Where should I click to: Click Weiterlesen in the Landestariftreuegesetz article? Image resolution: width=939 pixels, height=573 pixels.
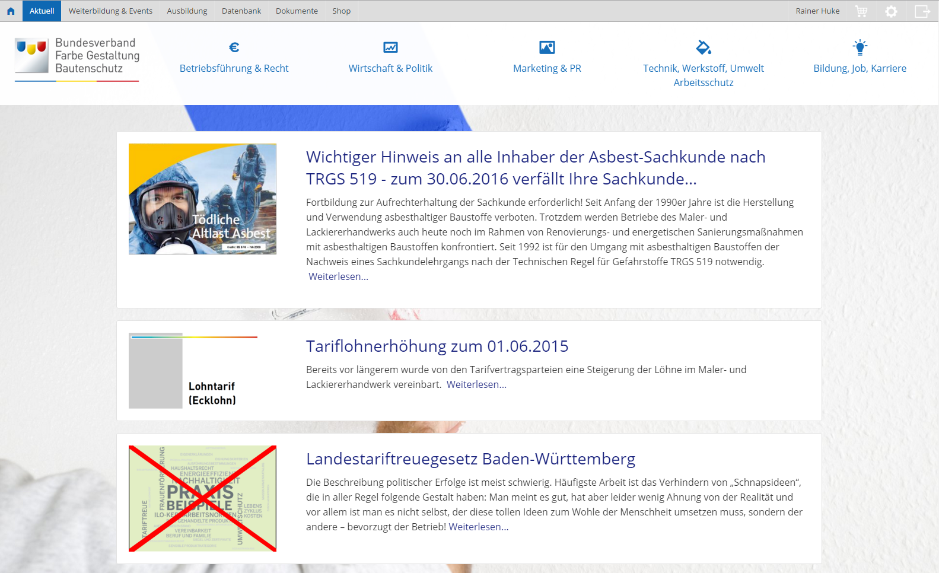coord(479,527)
